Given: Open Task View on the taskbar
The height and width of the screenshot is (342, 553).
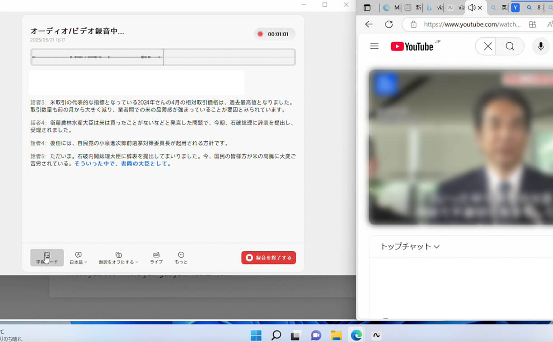Looking at the screenshot, I should coord(296,335).
